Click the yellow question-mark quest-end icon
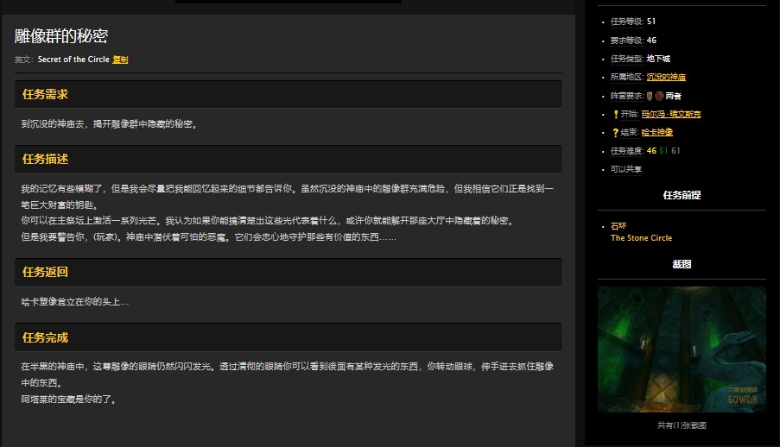The width and height of the screenshot is (780, 447). click(615, 133)
